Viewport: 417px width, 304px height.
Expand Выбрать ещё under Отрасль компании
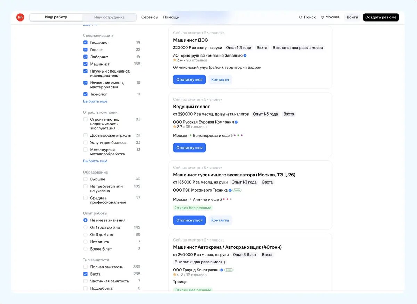[x=95, y=161]
